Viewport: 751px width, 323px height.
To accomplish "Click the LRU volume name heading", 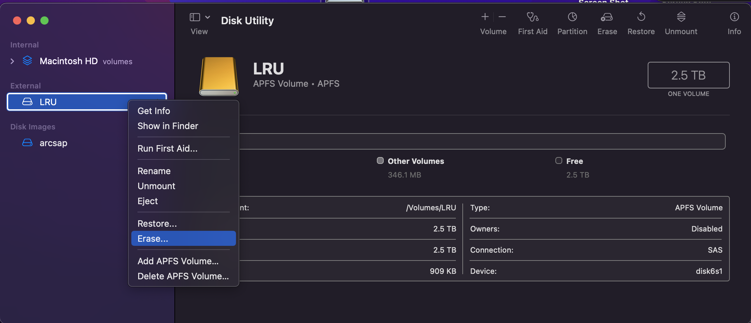I will [268, 69].
